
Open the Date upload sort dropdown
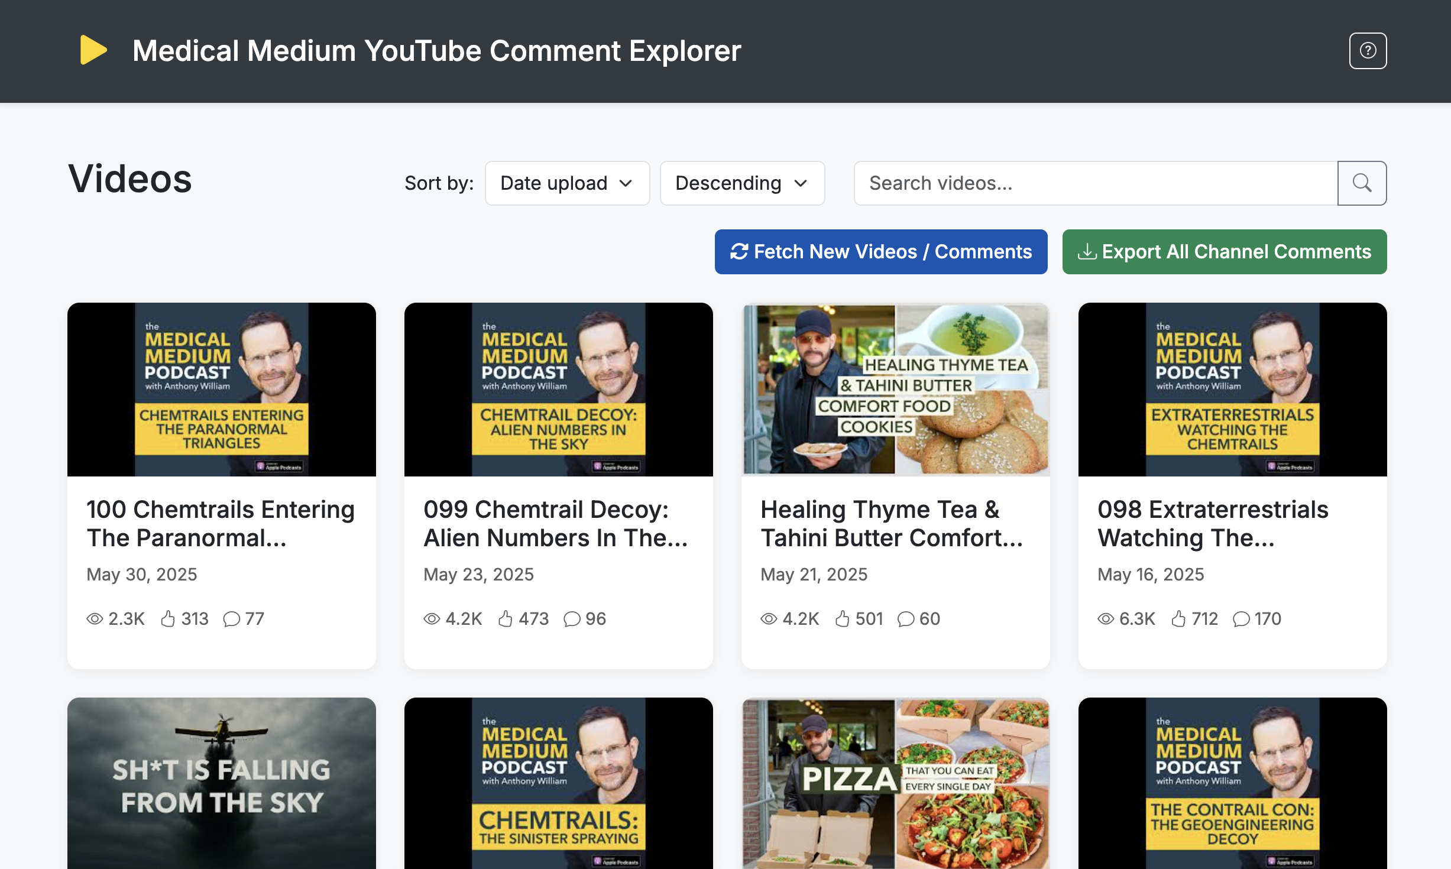(x=567, y=183)
